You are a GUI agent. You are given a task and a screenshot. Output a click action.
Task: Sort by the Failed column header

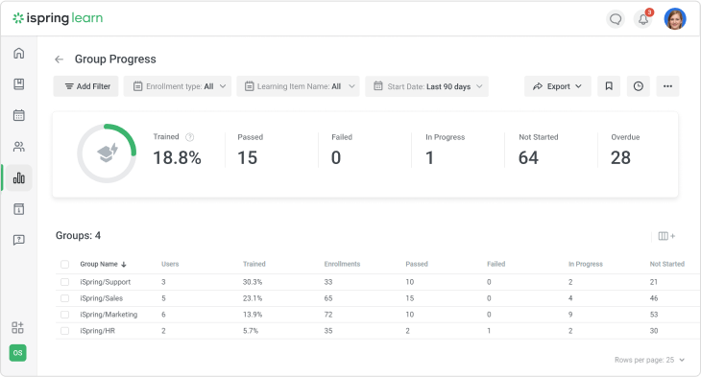pos(496,265)
